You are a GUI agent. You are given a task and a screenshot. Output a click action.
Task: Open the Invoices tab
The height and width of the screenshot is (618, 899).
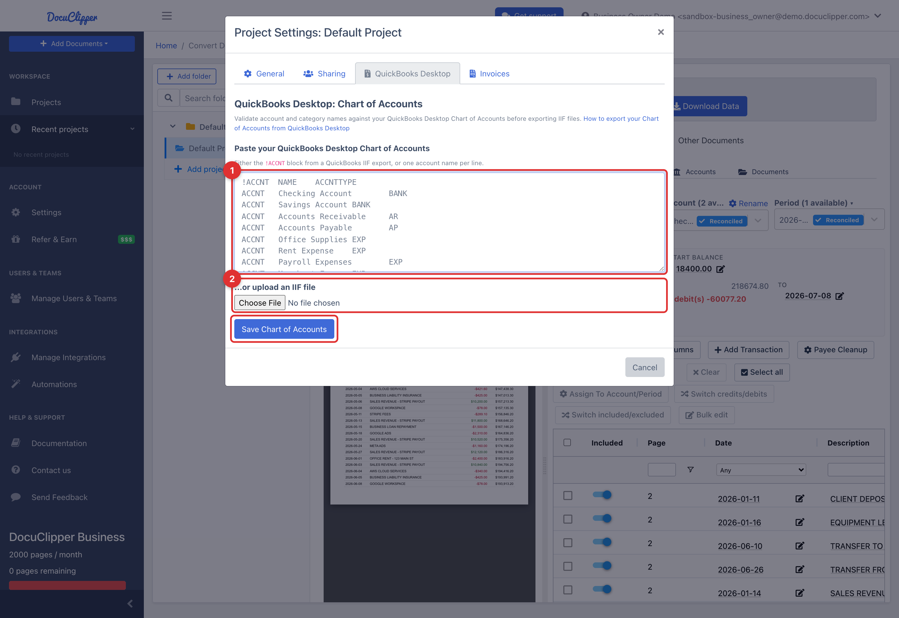(489, 74)
